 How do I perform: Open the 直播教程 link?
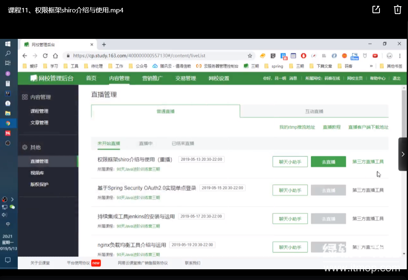(x=332, y=127)
